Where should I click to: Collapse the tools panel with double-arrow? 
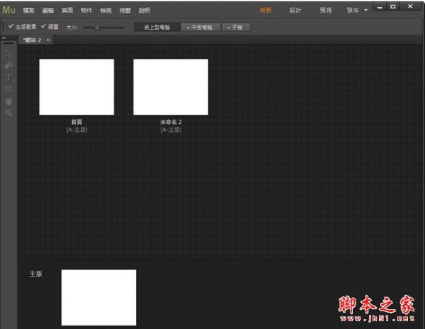[3, 39]
